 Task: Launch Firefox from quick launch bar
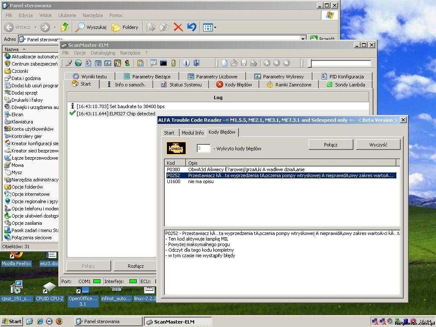(x=59, y=321)
